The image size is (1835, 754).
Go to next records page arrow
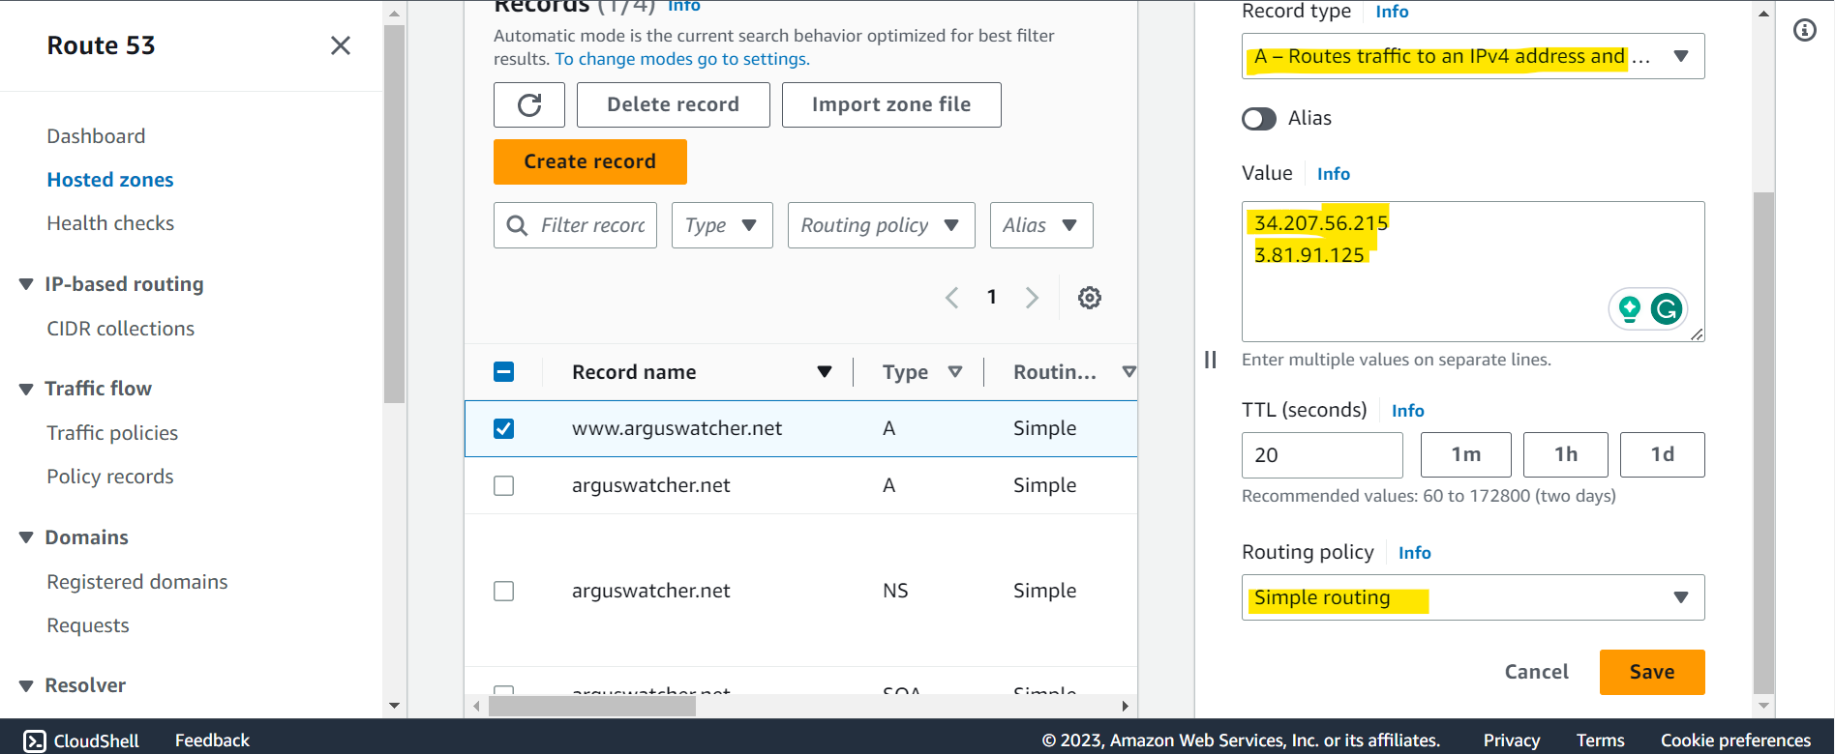click(1032, 298)
